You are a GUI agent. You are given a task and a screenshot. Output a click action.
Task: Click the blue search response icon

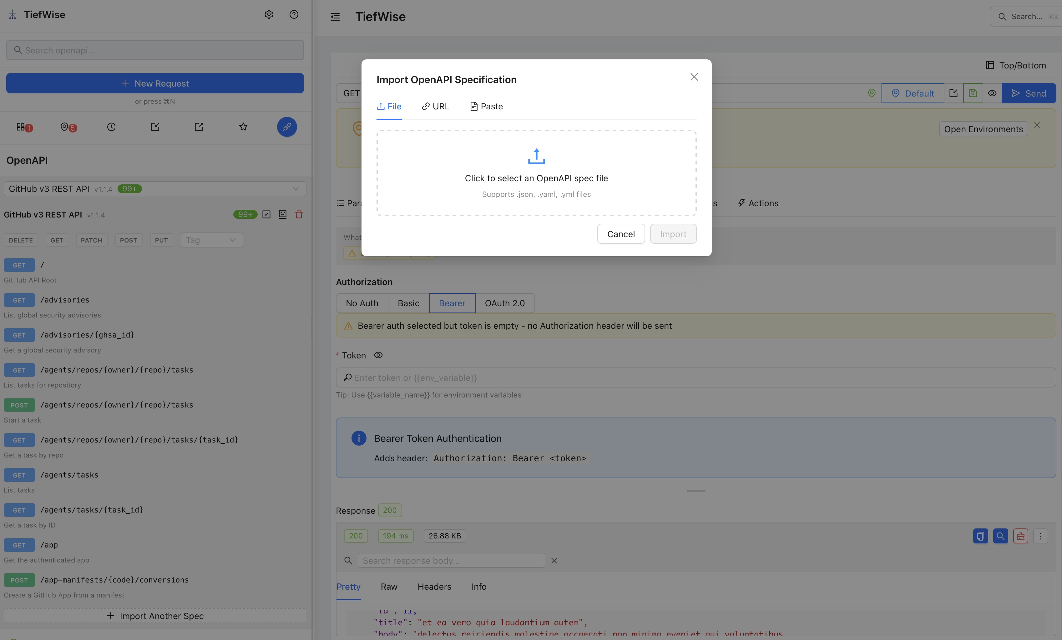[x=1000, y=536]
